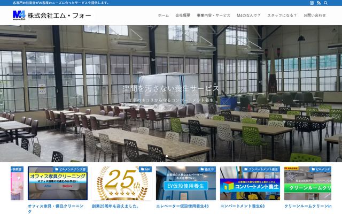Open the コンパートメント養生 thumbnail
The width and height of the screenshot is (342, 214).
[x=250, y=183]
